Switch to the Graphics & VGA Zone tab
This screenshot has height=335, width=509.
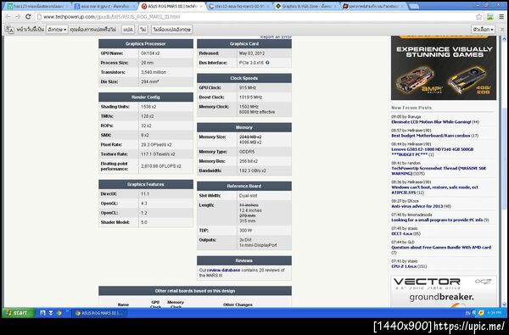point(306,6)
